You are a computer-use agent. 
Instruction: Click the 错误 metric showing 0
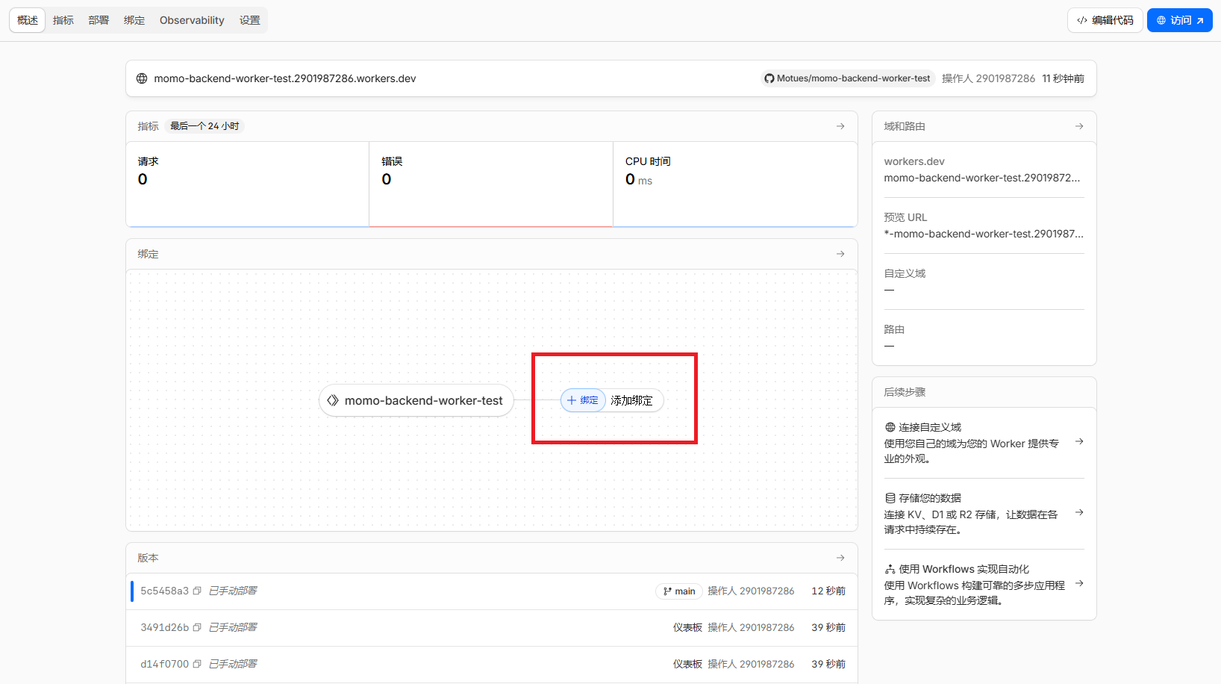[491, 184]
